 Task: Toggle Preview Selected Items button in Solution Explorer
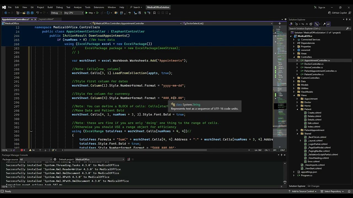point(328,24)
